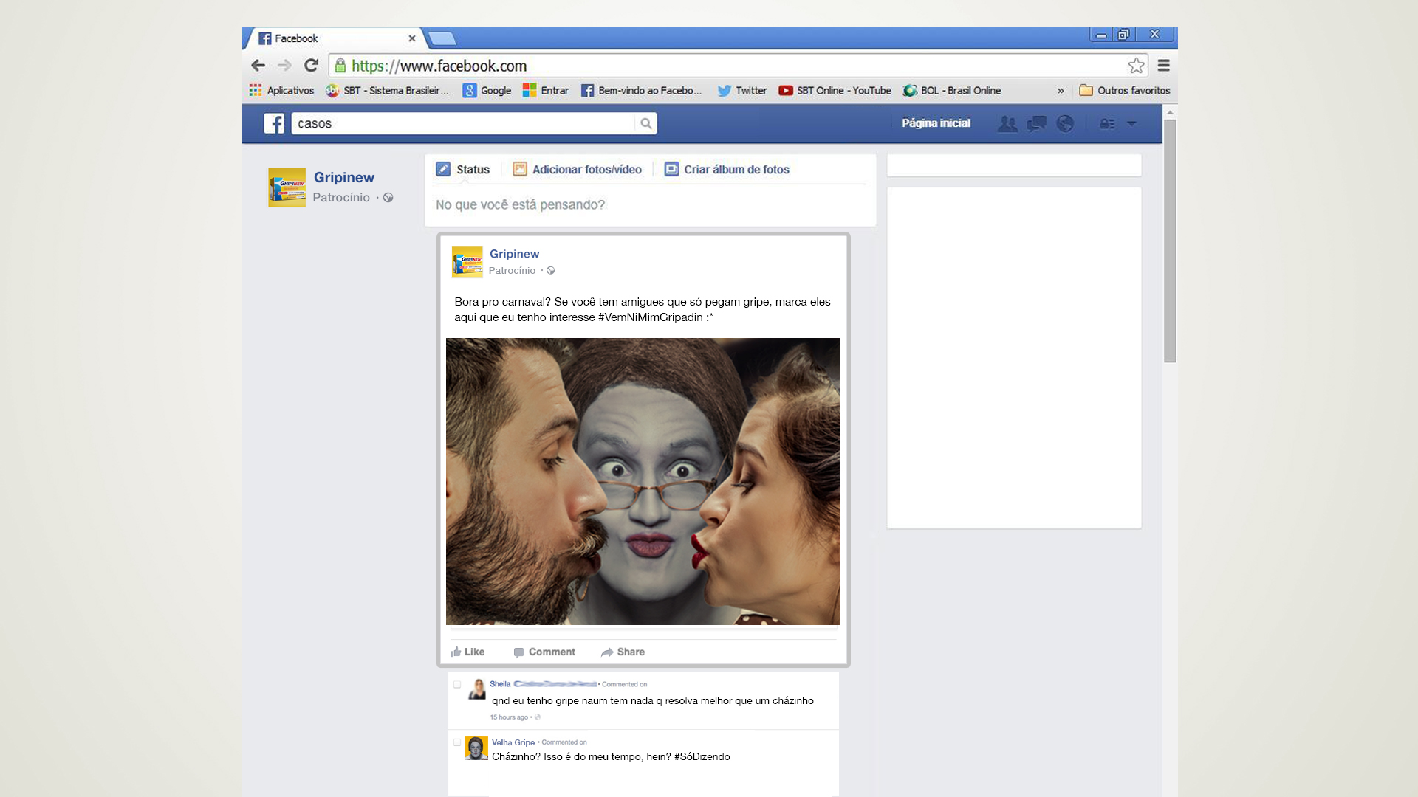Toggle the bookmark star in the address bar
The image size is (1418, 797).
pos(1136,66)
